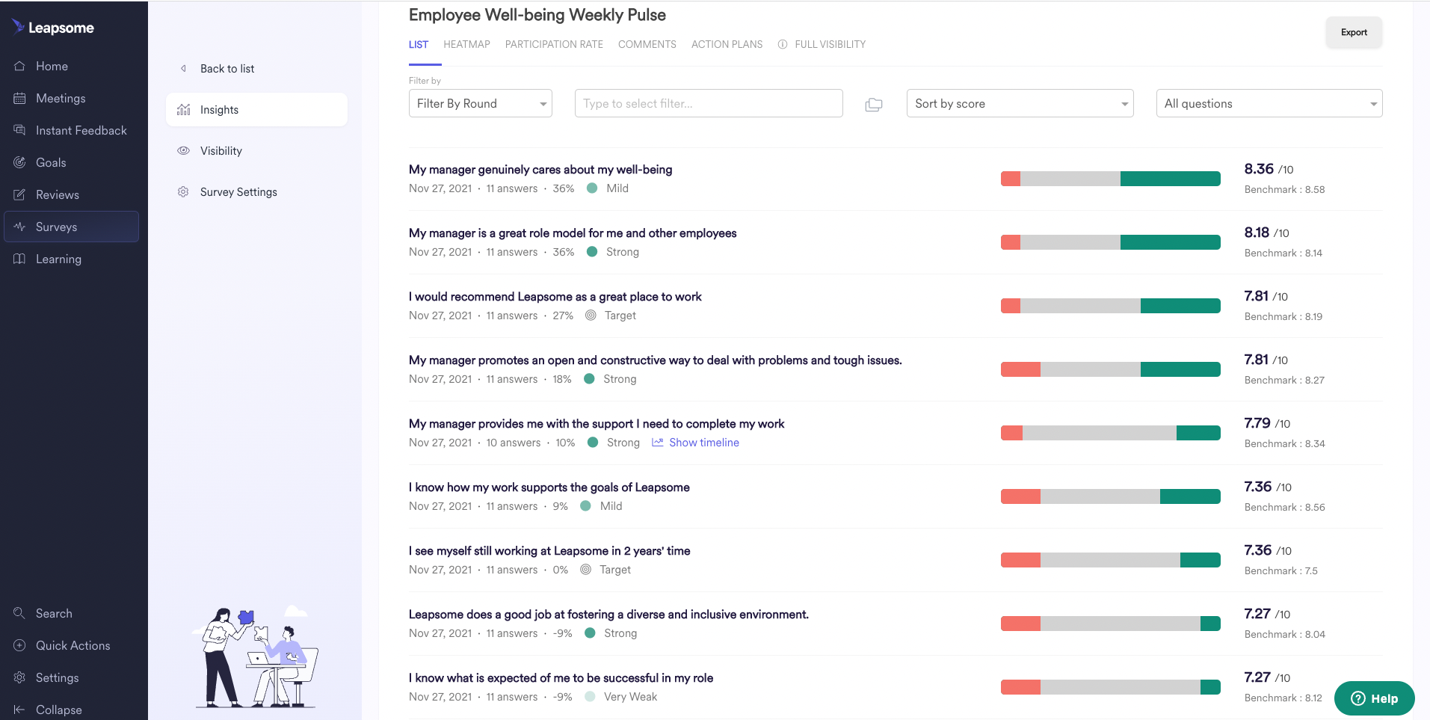The height and width of the screenshot is (720, 1430).
Task: Open question about open and constructive problem handling
Action: [x=656, y=360]
